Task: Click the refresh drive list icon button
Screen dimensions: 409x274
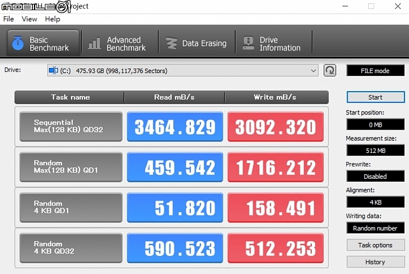Action: tap(329, 70)
